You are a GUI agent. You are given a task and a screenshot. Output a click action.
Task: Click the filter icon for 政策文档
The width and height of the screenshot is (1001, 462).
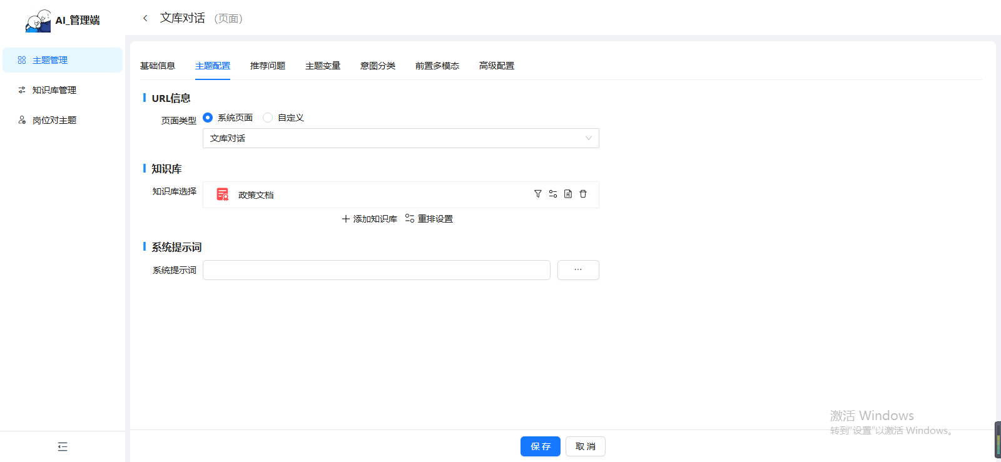coord(537,194)
